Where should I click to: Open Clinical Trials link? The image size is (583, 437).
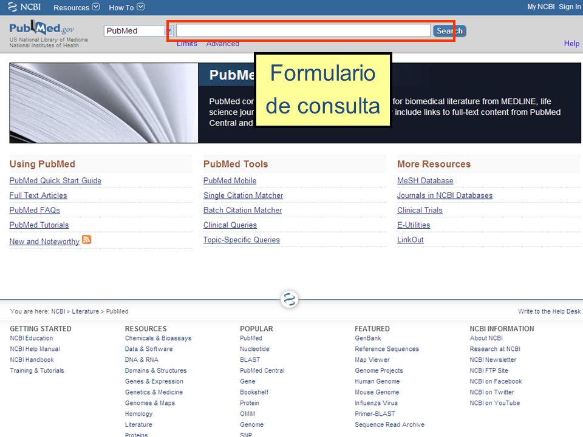tap(420, 211)
